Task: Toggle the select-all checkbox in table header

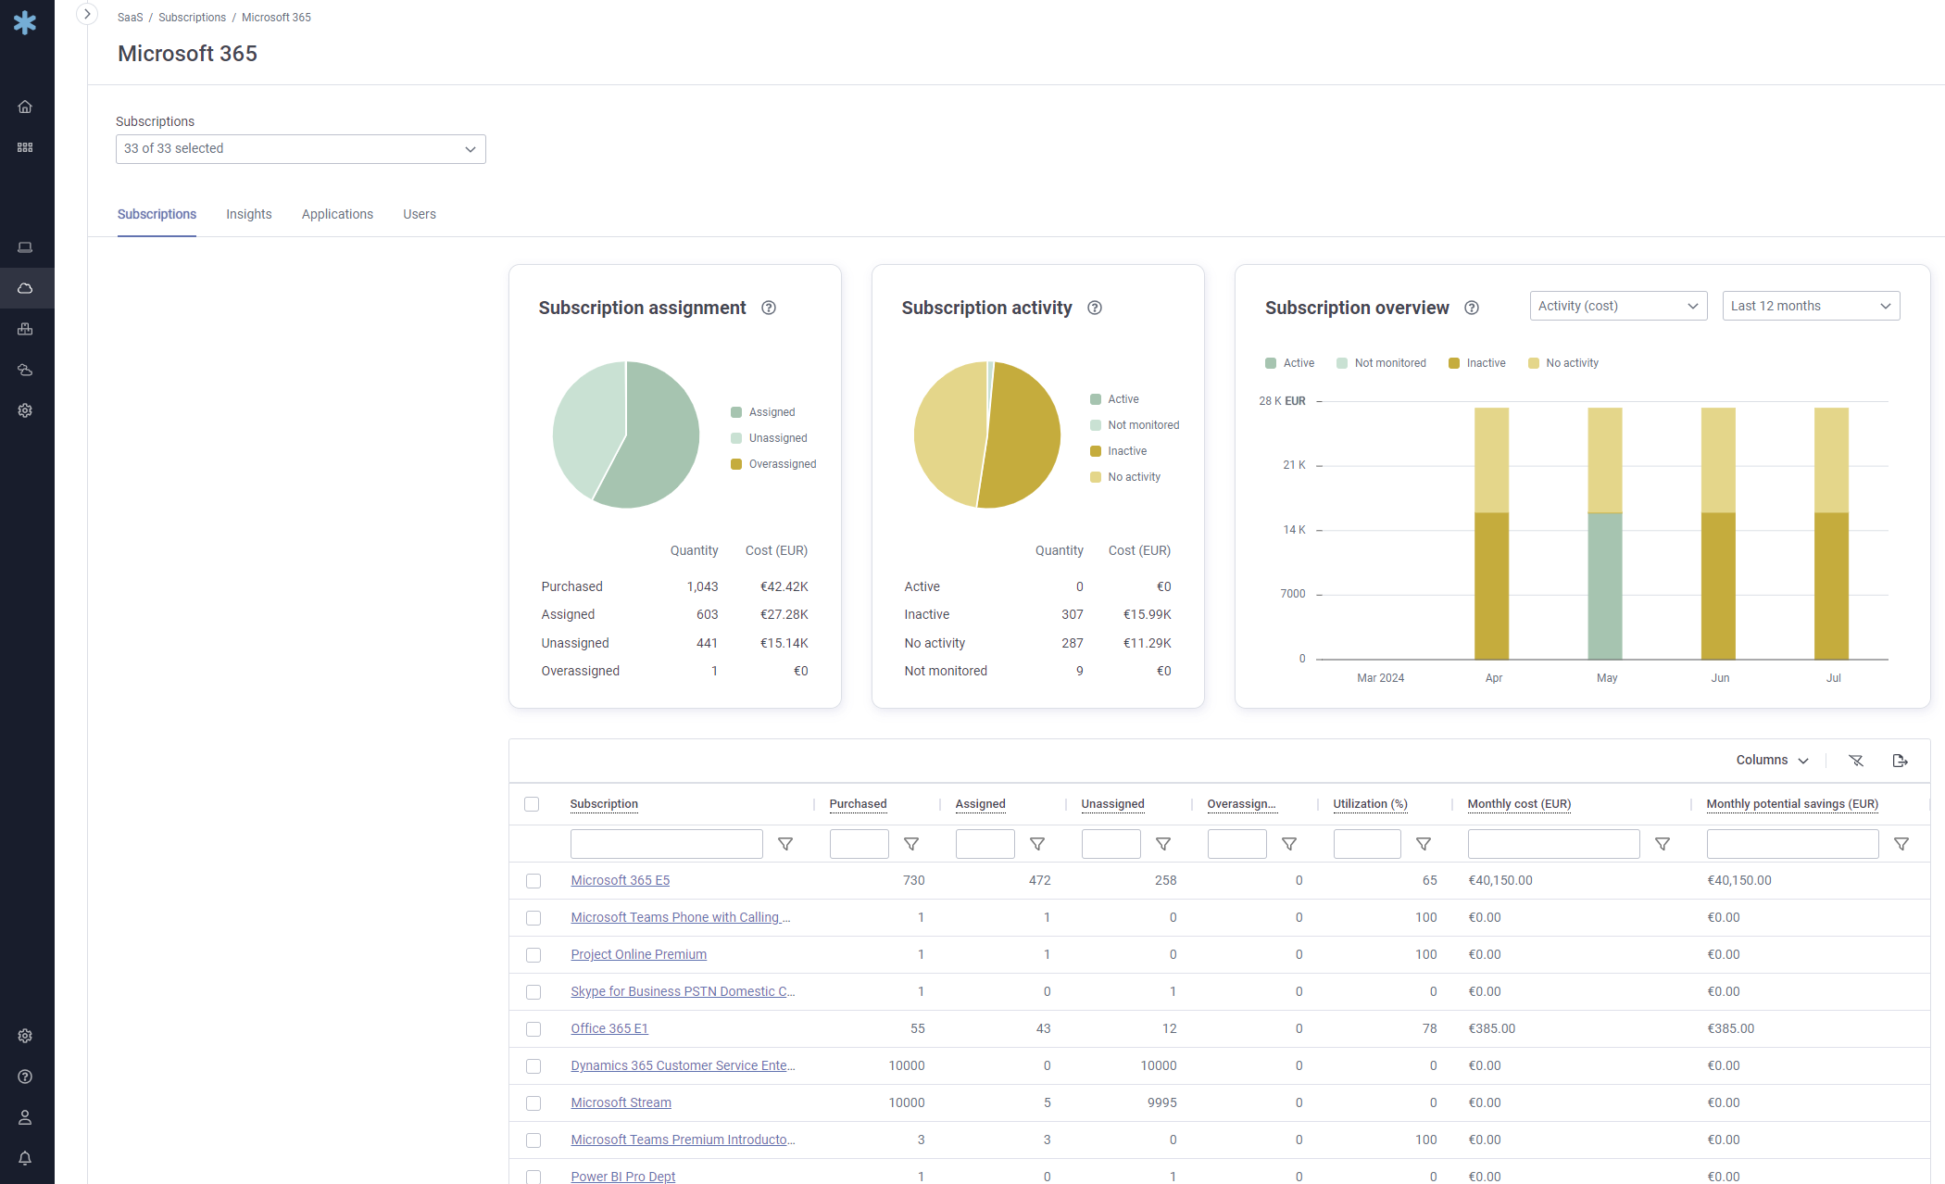Action: (532, 804)
